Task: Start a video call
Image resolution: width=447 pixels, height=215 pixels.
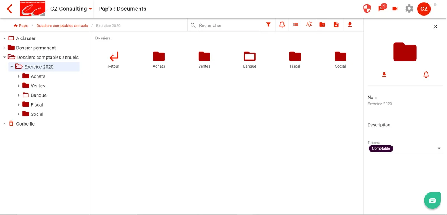Action: tap(395, 9)
